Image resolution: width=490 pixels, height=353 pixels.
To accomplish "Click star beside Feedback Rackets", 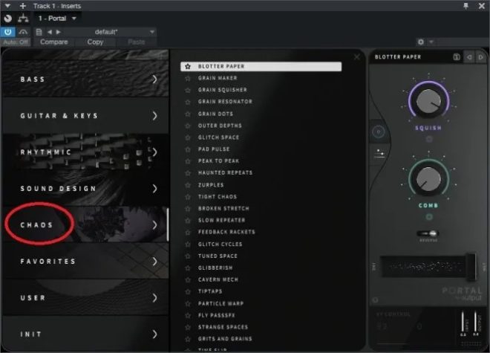I will 188,232.
